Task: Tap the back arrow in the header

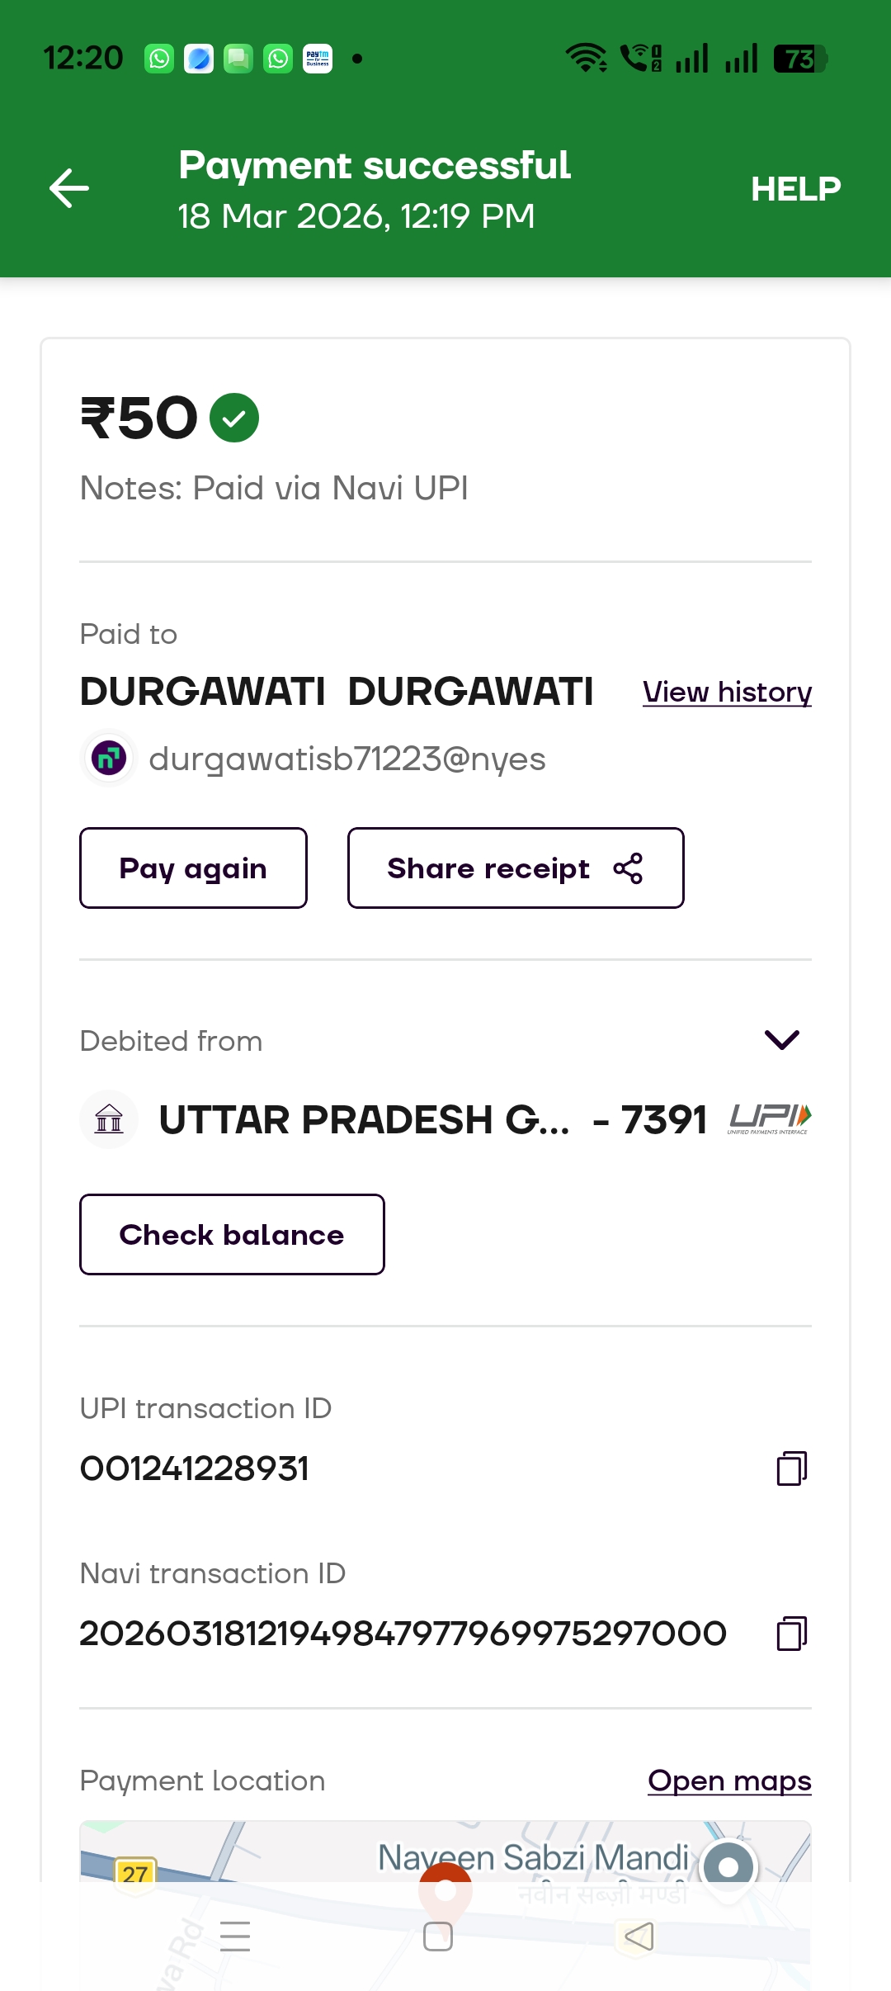Action: 69,188
